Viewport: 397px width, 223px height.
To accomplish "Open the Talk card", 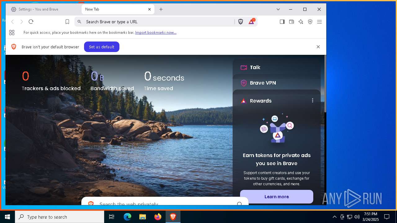I will tap(277, 67).
